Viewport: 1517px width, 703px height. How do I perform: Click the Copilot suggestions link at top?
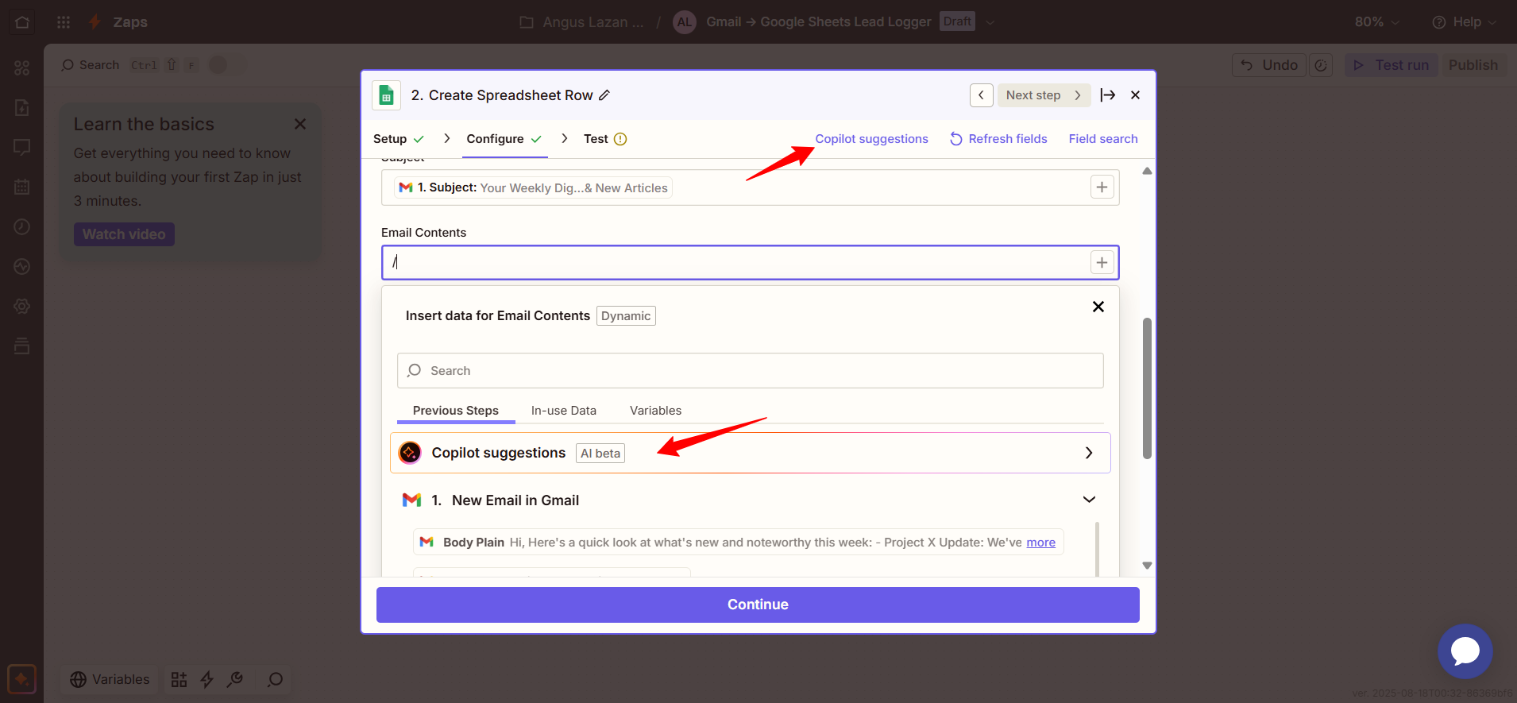[871, 139]
